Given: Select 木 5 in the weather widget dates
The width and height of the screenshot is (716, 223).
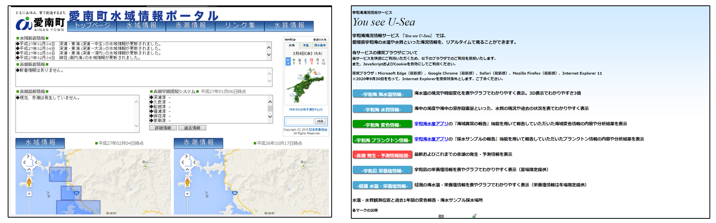Looking at the screenshot, I should coord(294,62).
